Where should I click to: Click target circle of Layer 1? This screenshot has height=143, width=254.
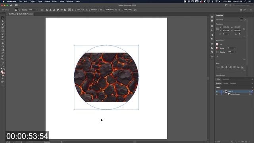coord(250,91)
